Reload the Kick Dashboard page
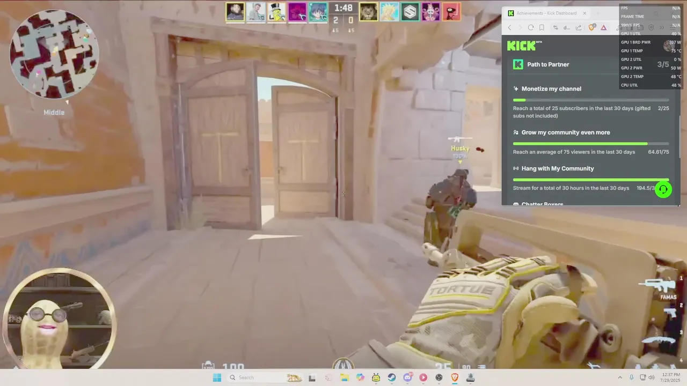This screenshot has width=687, height=386. click(531, 27)
